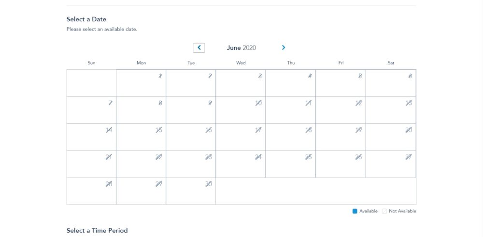Go to the previous month with left chevron
The height and width of the screenshot is (237, 483).
(199, 47)
